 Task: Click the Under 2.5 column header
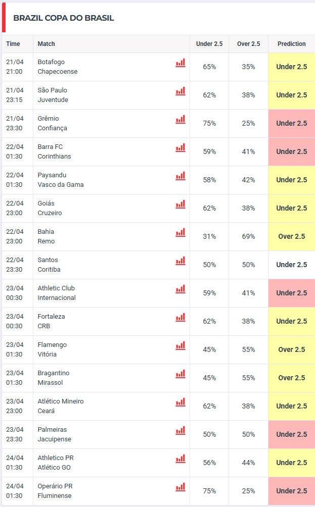[209, 44]
